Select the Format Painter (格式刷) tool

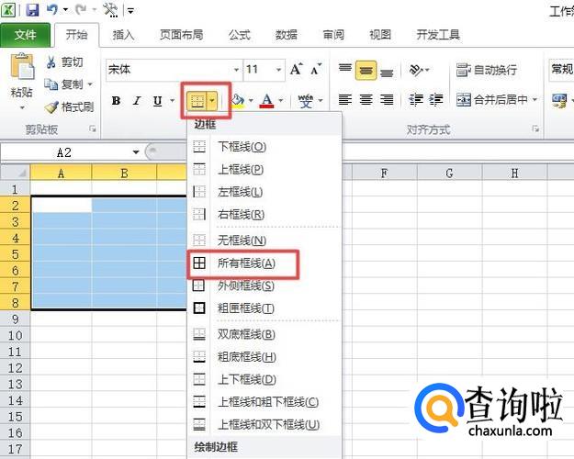click(69, 106)
